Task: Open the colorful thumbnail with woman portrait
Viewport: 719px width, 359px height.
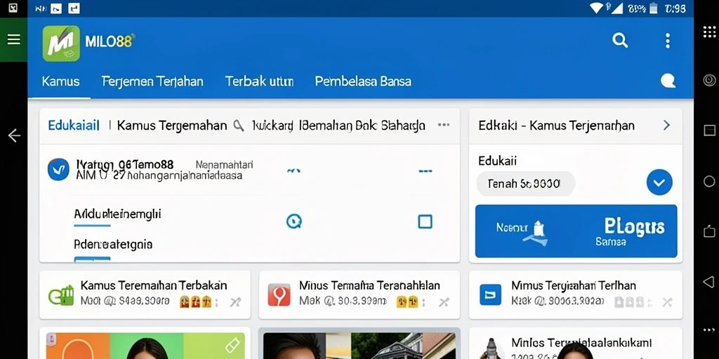Action: point(145,346)
